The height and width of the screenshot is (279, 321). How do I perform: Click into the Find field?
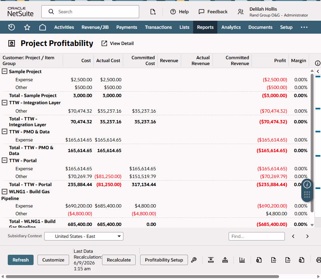[256, 236]
